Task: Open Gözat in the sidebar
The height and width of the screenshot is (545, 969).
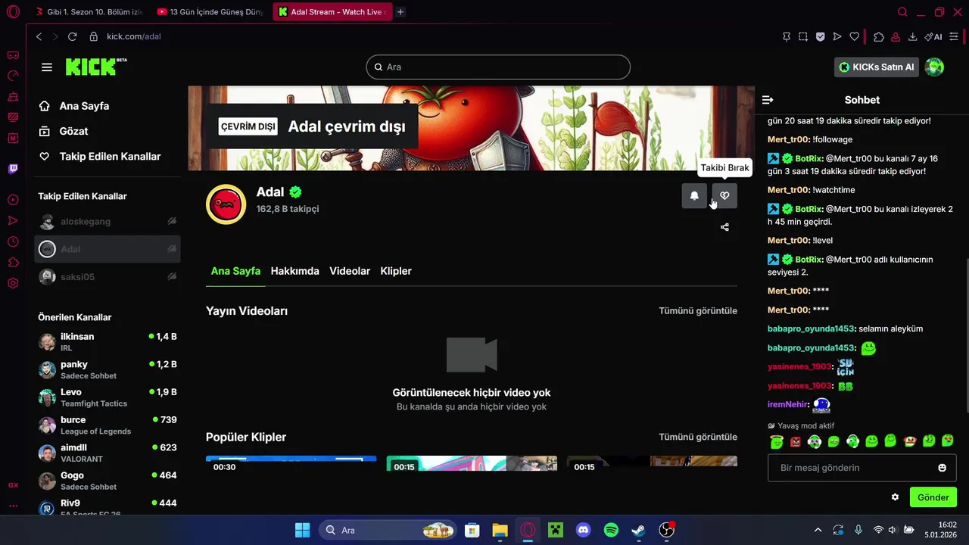Action: pos(64,131)
